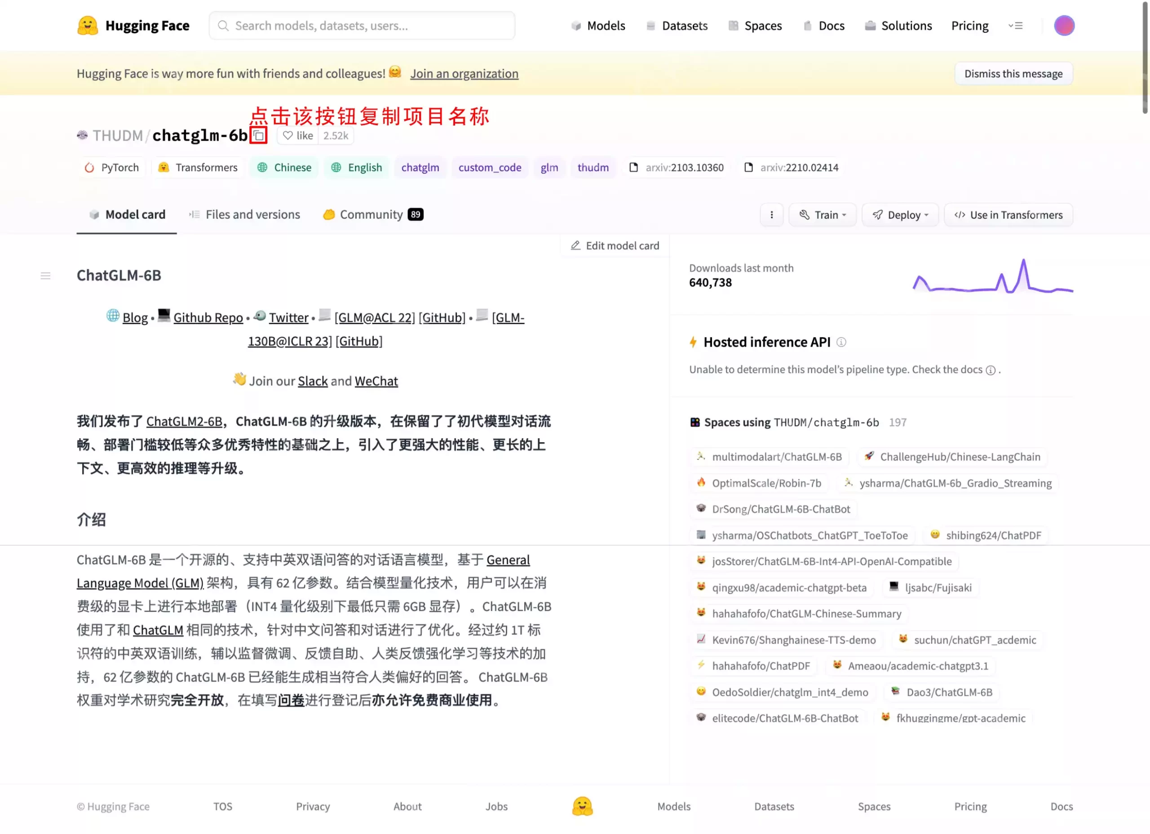This screenshot has height=834, width=1150.
Task: Click Join an organization link
Action: [x=464, y=73]
